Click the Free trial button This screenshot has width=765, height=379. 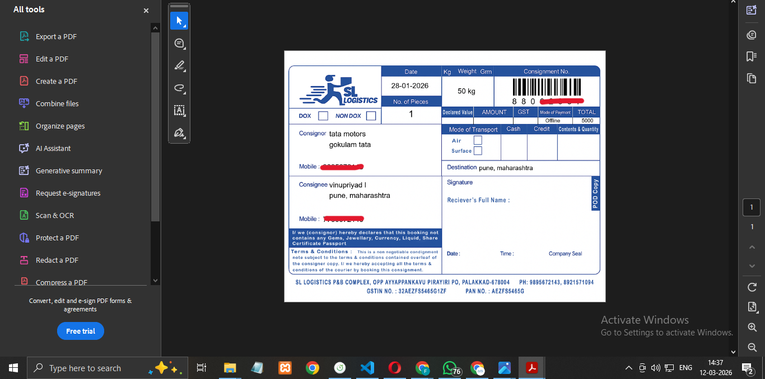81,331
